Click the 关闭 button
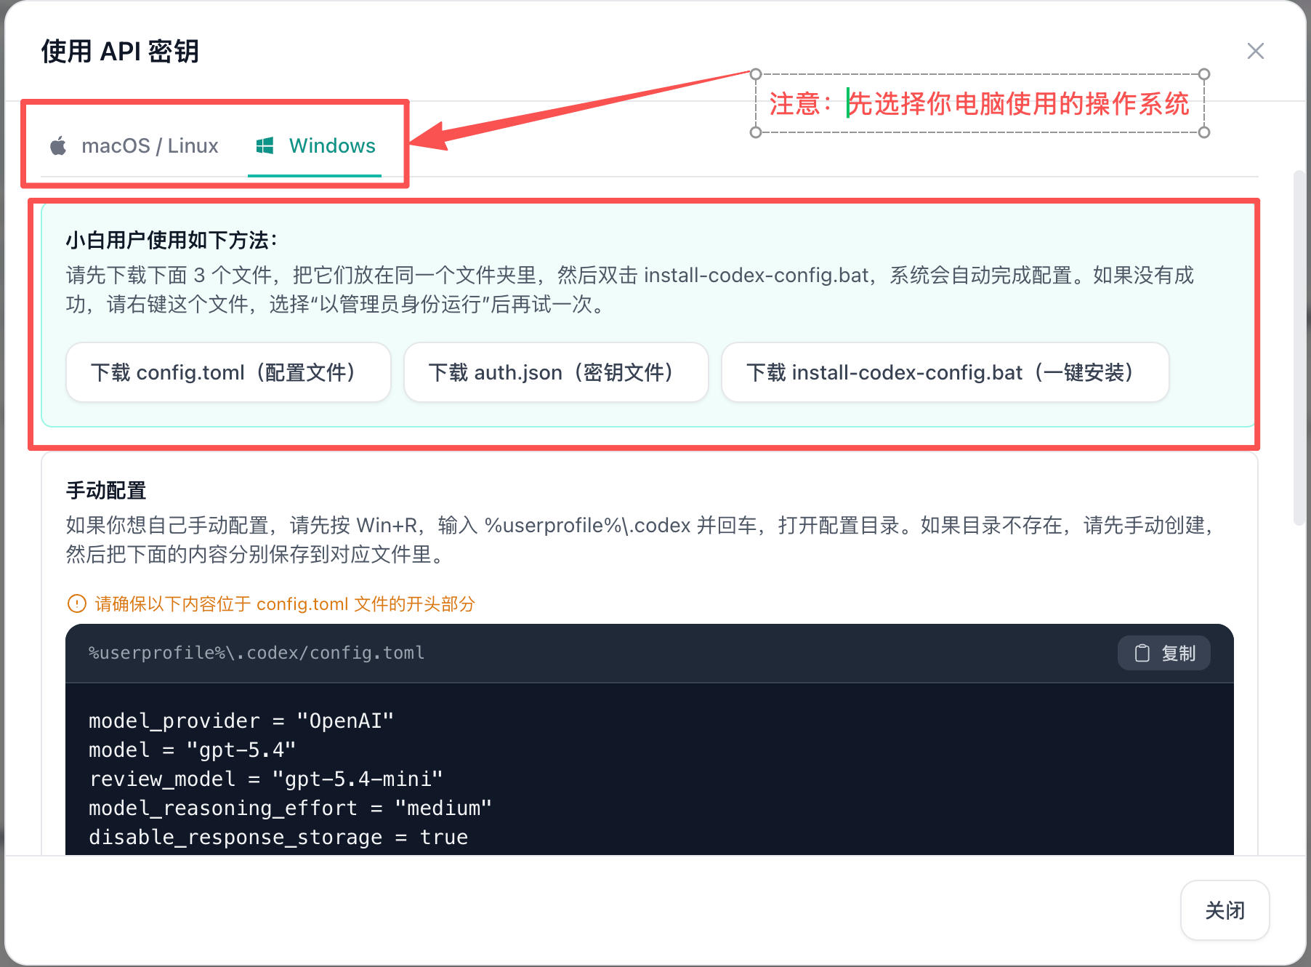 coord(1225,910)
